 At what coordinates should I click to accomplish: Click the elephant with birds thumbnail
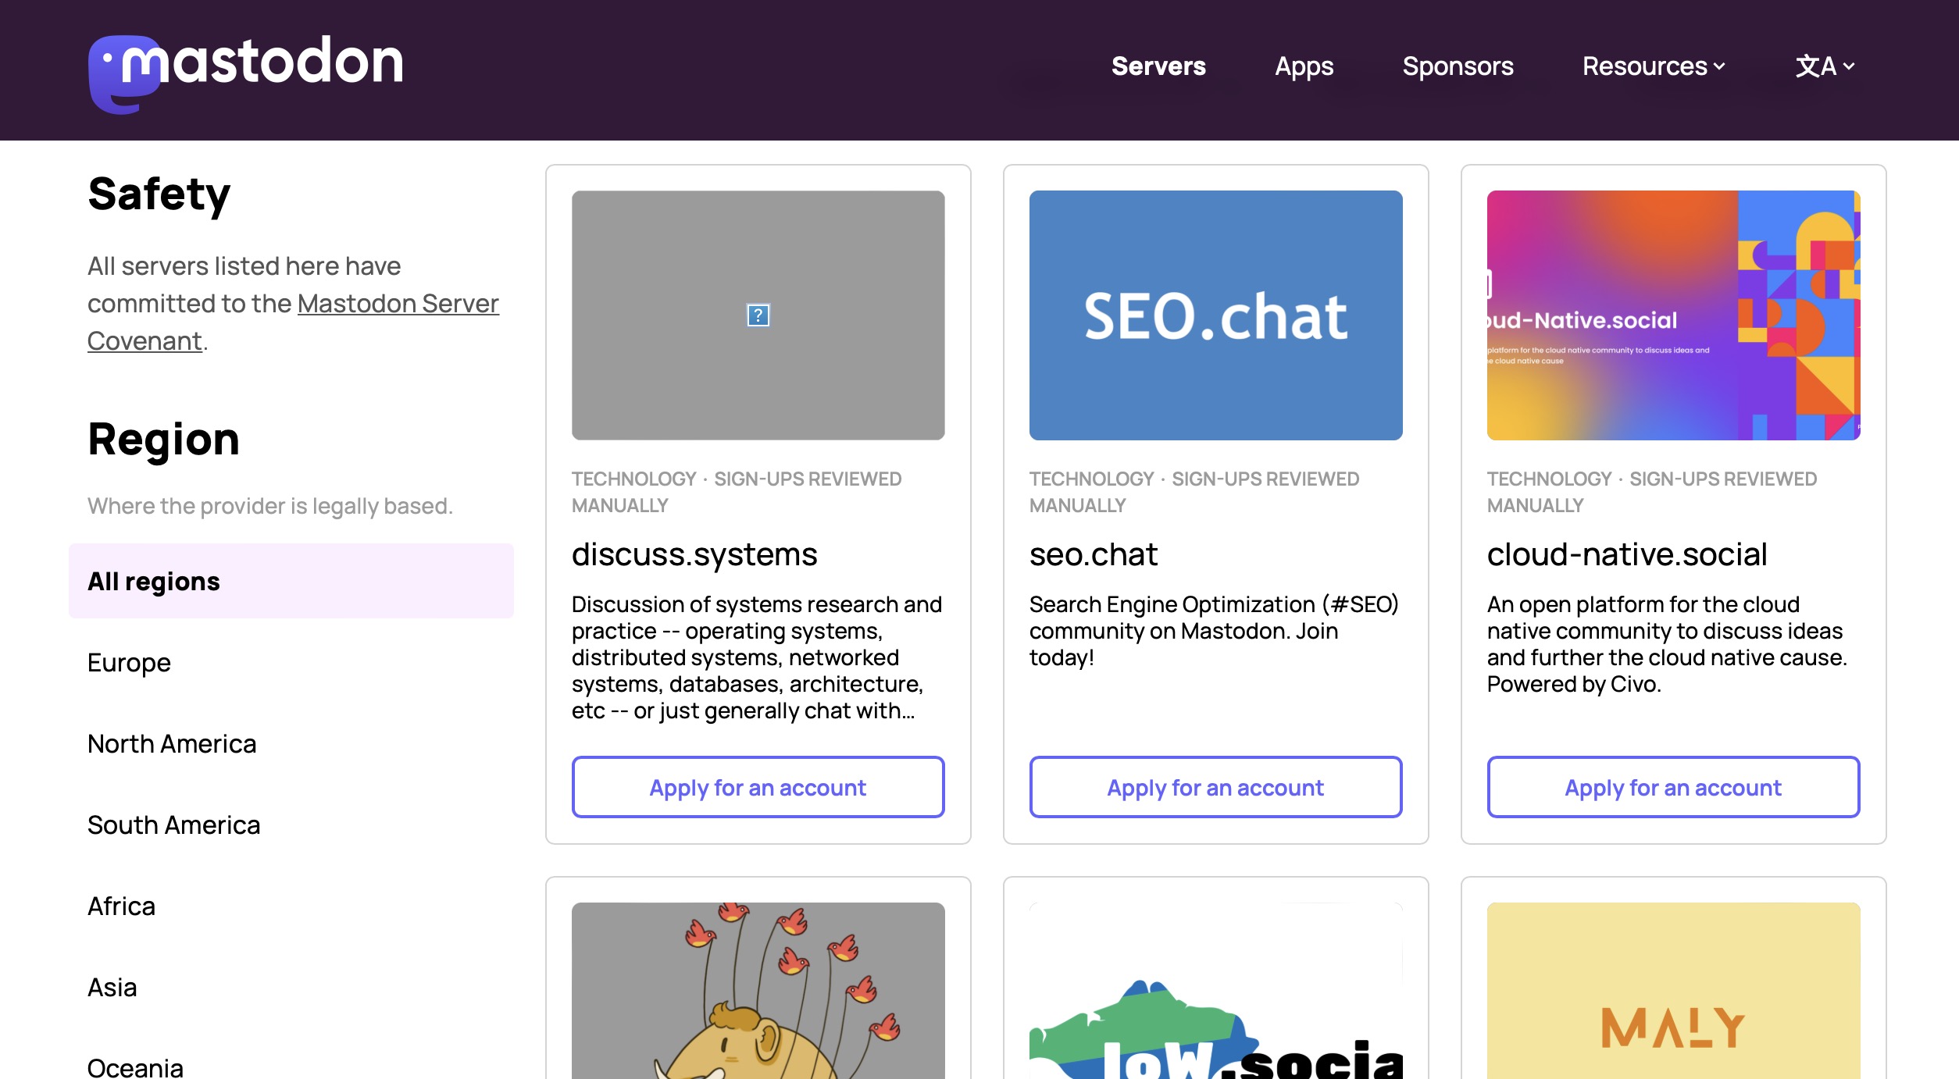pyautogui.click(x=758, y=992)
